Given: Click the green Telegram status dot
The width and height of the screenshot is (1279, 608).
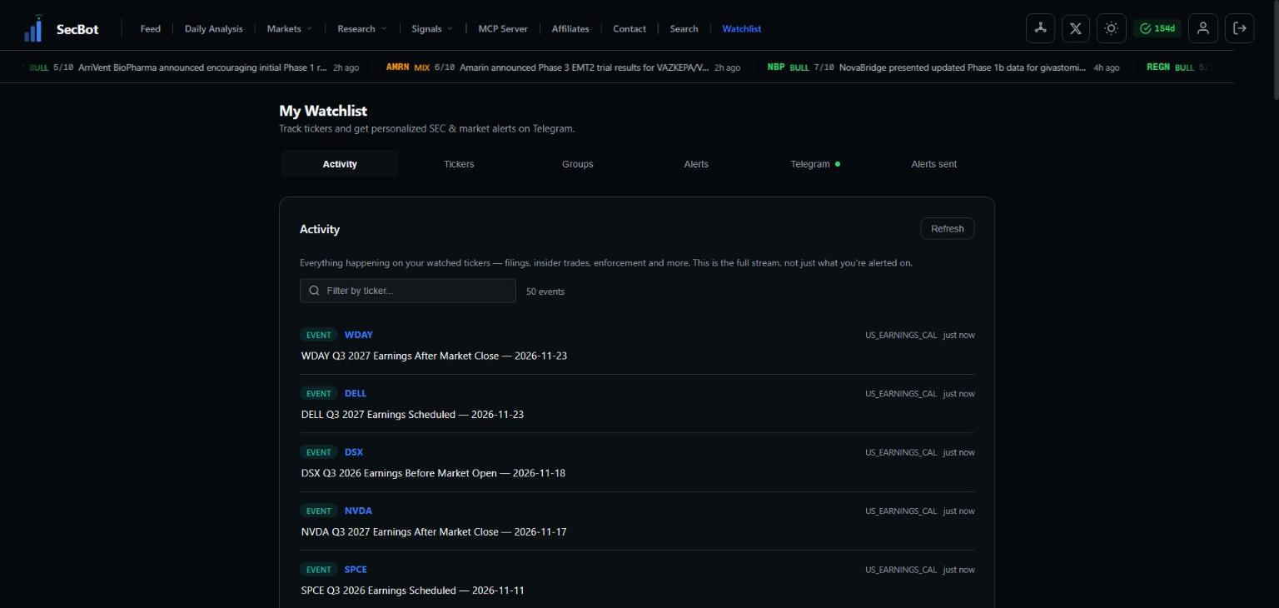Looking at the screenshot, I should [x=838, y=164].
